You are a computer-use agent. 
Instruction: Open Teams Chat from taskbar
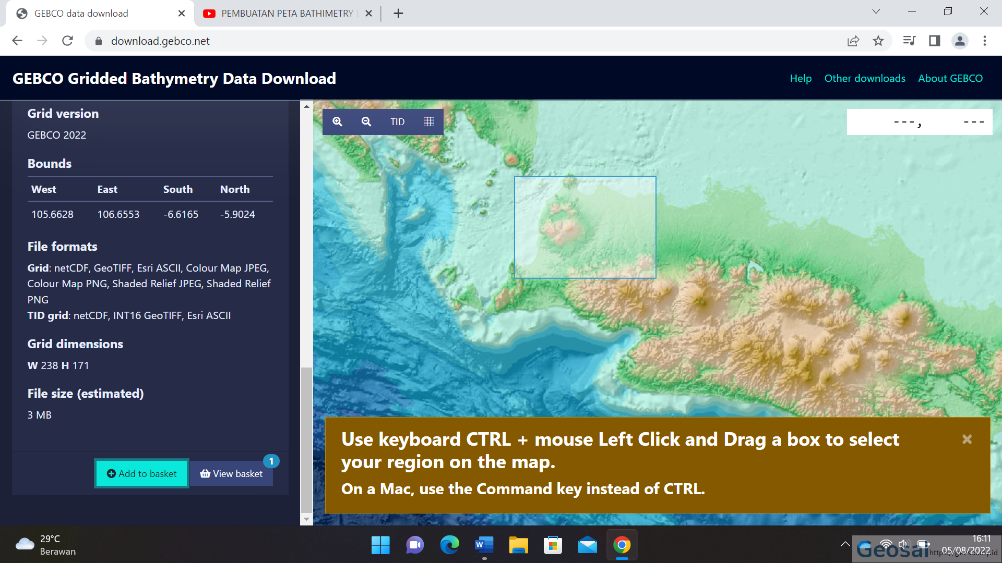coord(415,545)
